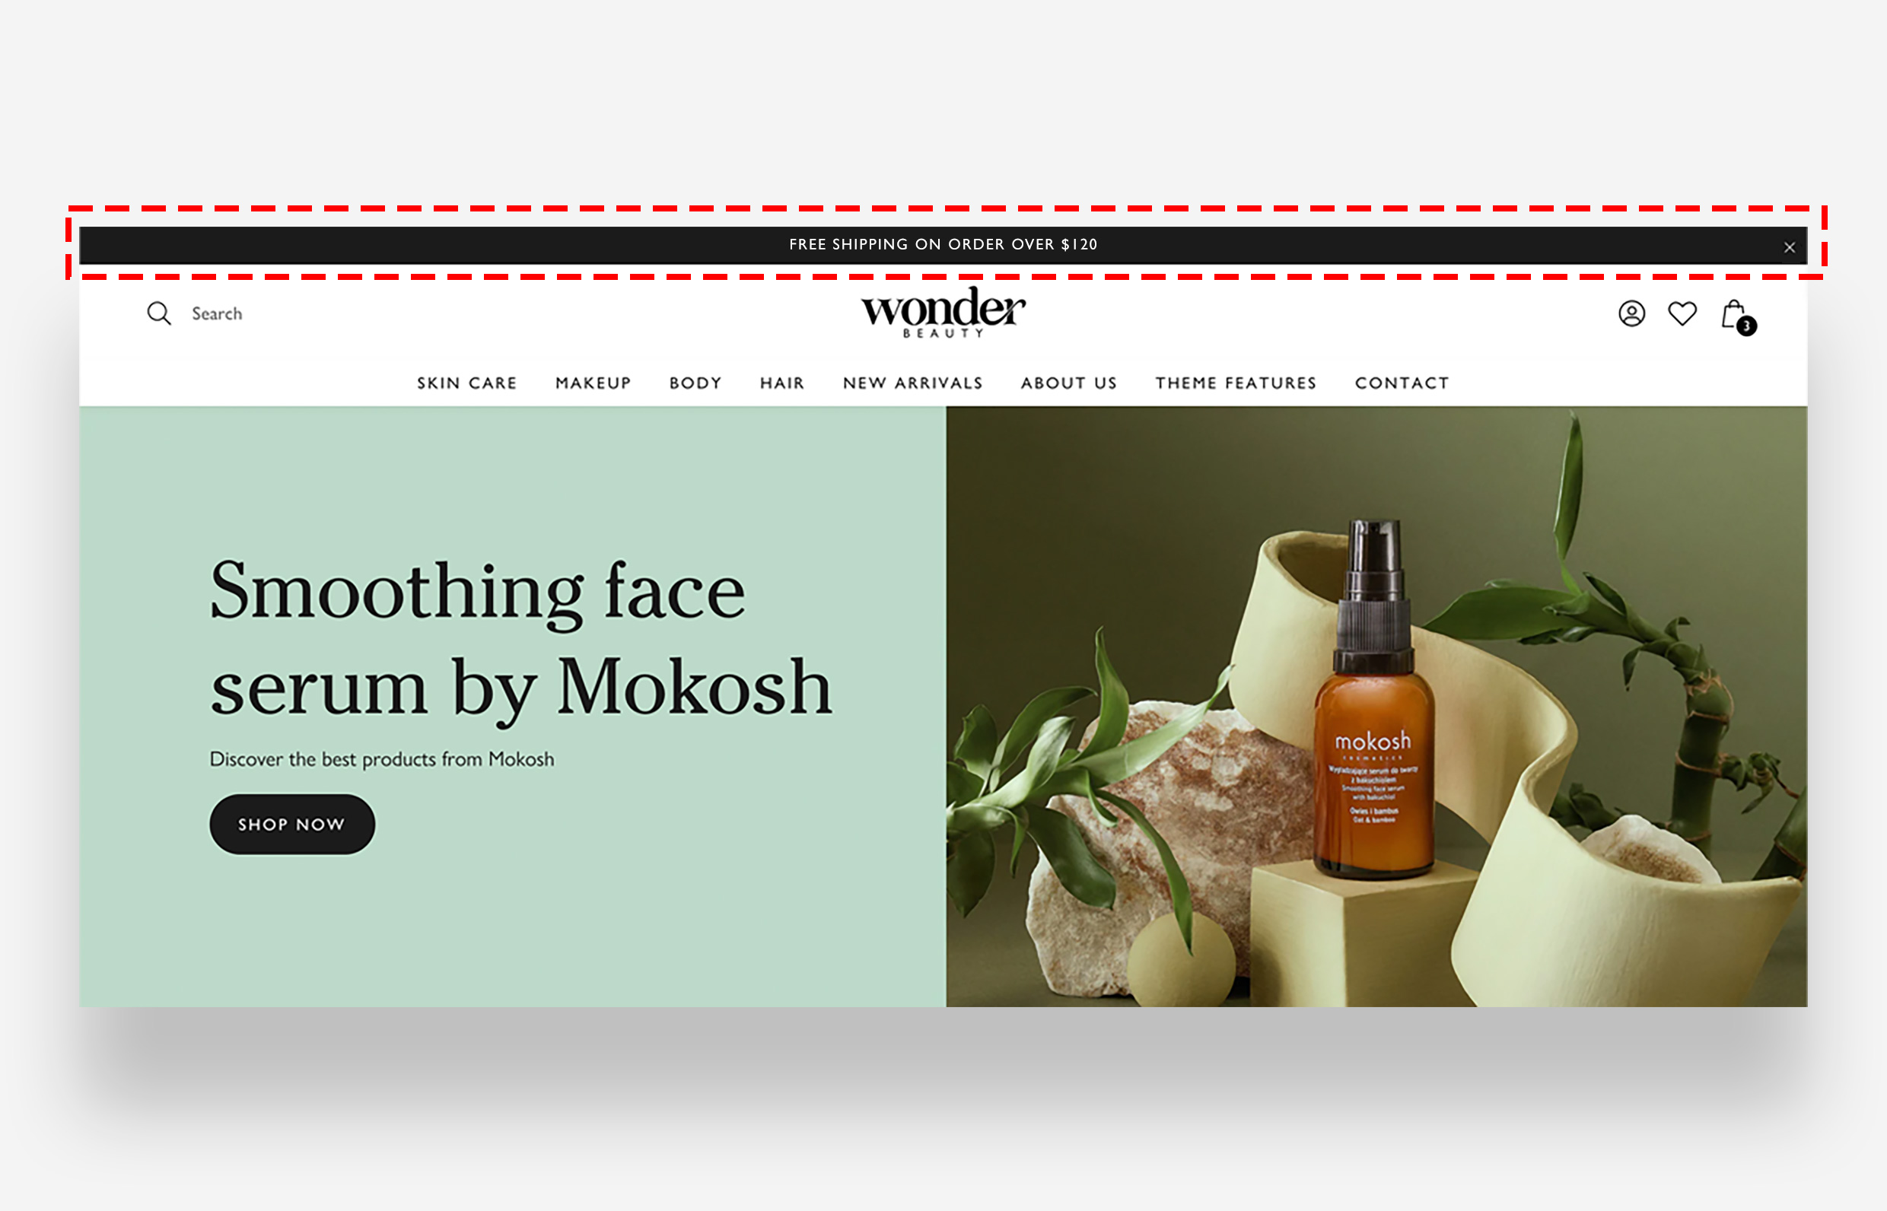Dismiss the free shipping announcement bar
This screenshot has width=1887, height=1211.
(1789, 247)
